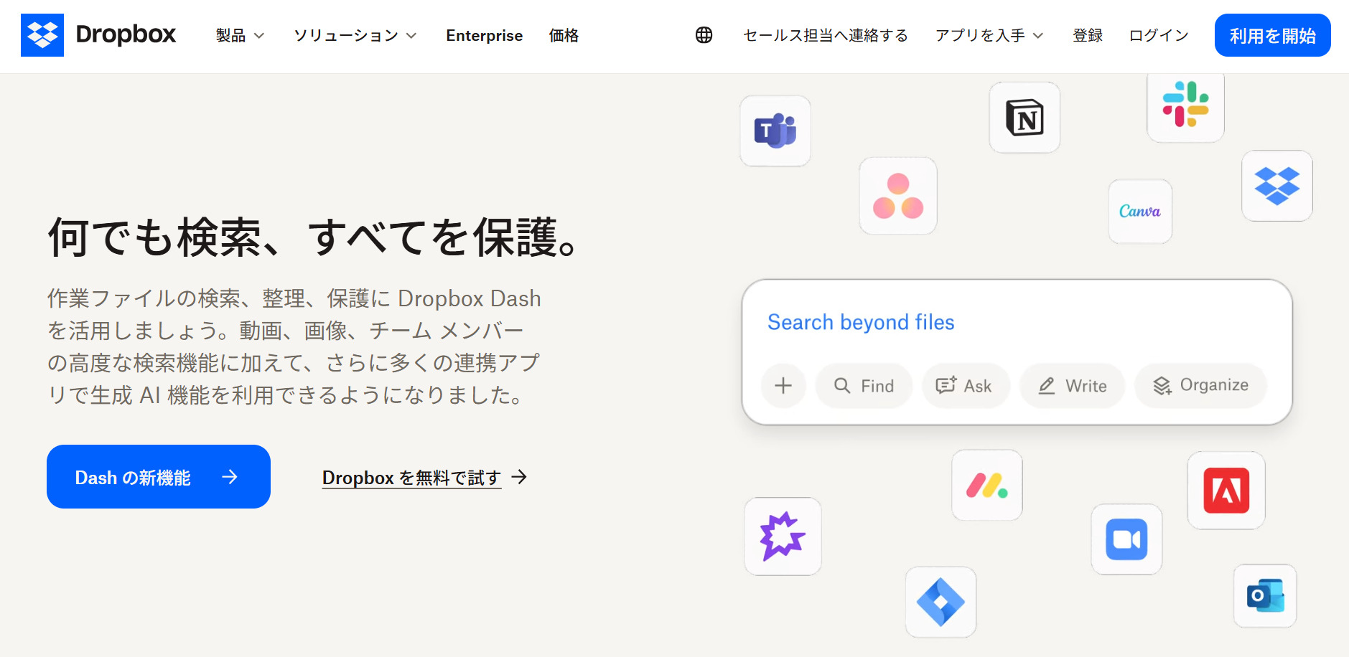Screen dimensions: 1349x657
Task: Open the Outlook mail icon
Action: tap(1264, 596)
